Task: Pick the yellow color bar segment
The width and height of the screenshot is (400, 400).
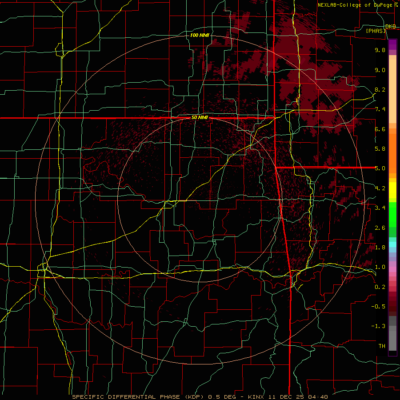Action: pos(392,190)
